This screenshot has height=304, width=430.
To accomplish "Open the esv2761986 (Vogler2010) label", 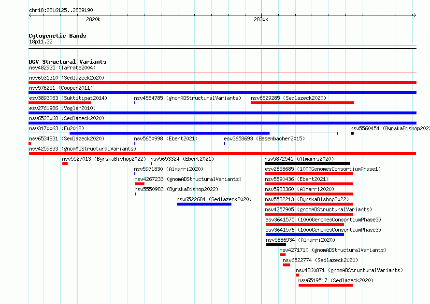I will (x=62, y=108).
